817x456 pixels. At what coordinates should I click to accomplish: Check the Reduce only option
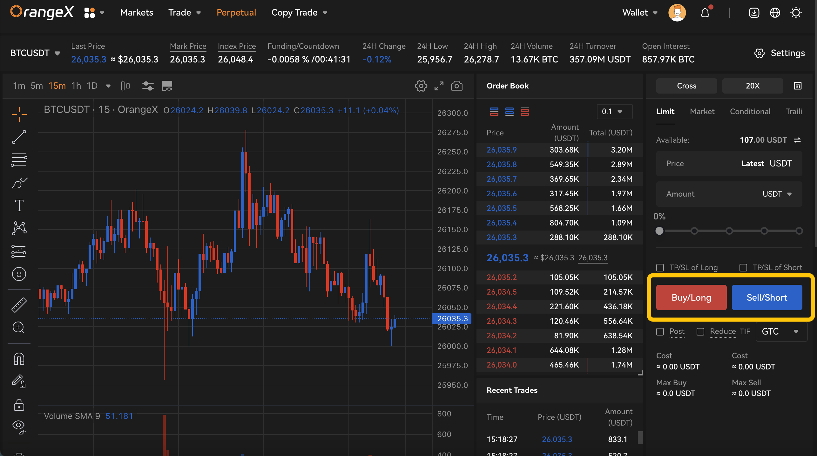[x=700, y=331]
